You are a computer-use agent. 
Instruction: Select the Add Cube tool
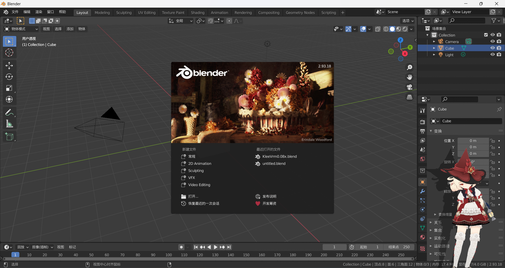[9, 136]
